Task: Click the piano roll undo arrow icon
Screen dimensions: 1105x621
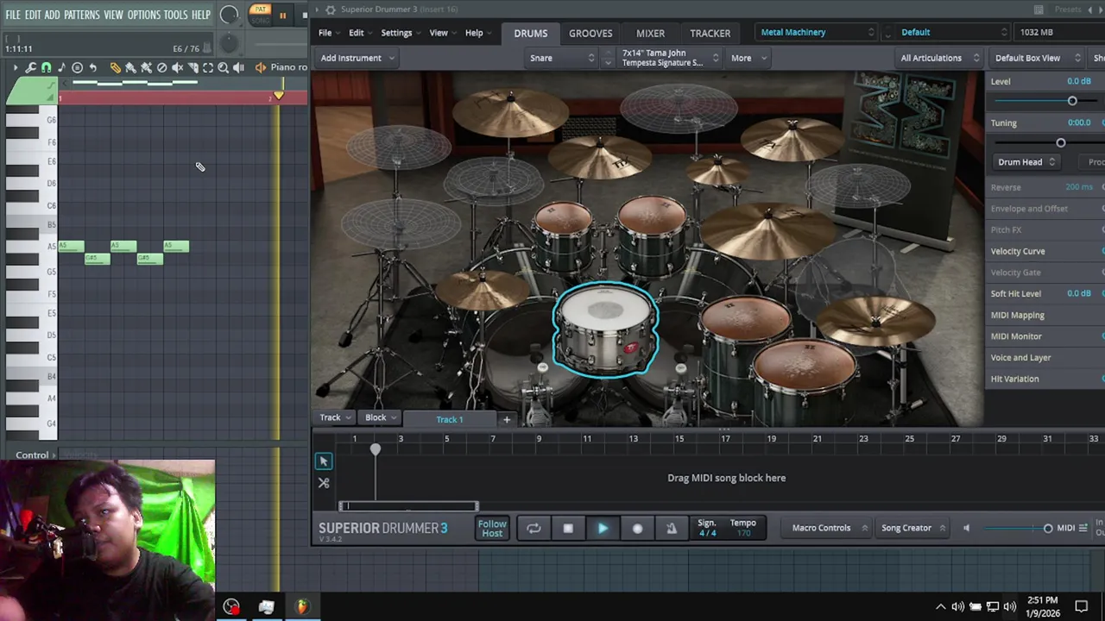Action: coord(92,67)
